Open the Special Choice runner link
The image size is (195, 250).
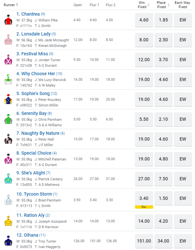pyautogui.click(x=36, y=153)
